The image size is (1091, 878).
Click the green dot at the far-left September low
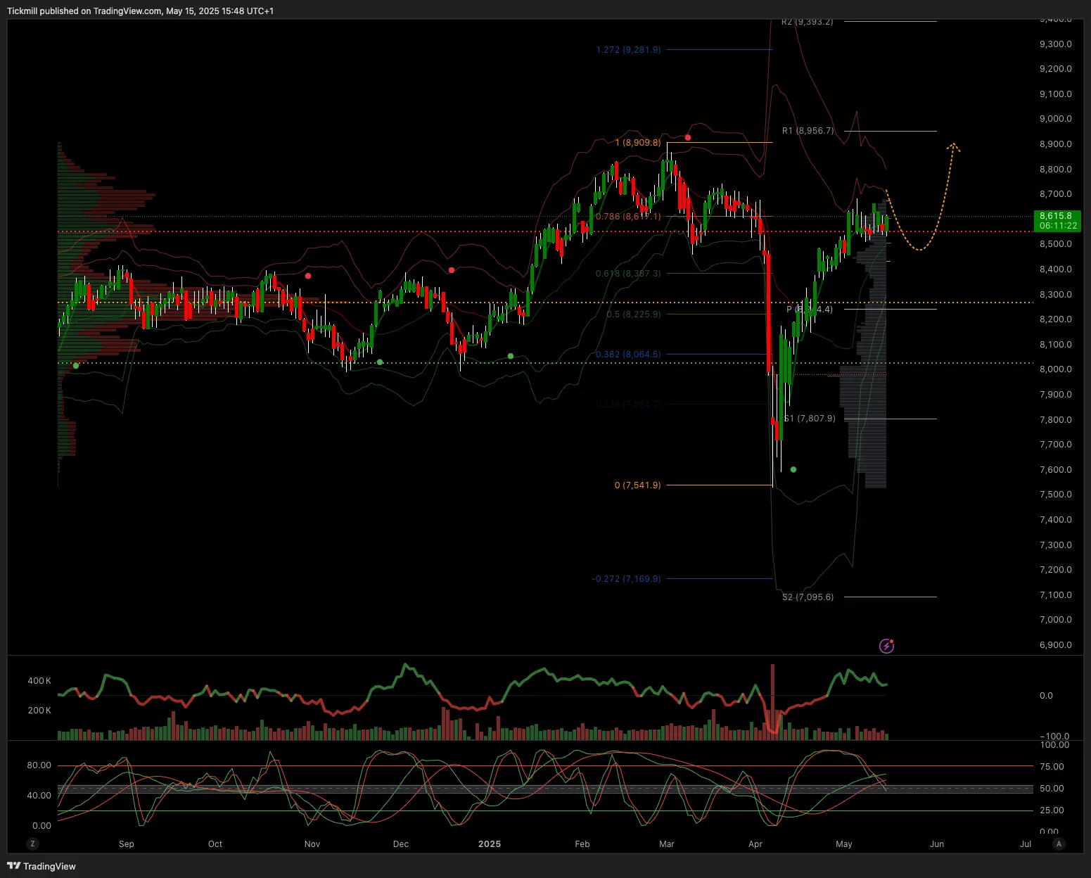76,365
